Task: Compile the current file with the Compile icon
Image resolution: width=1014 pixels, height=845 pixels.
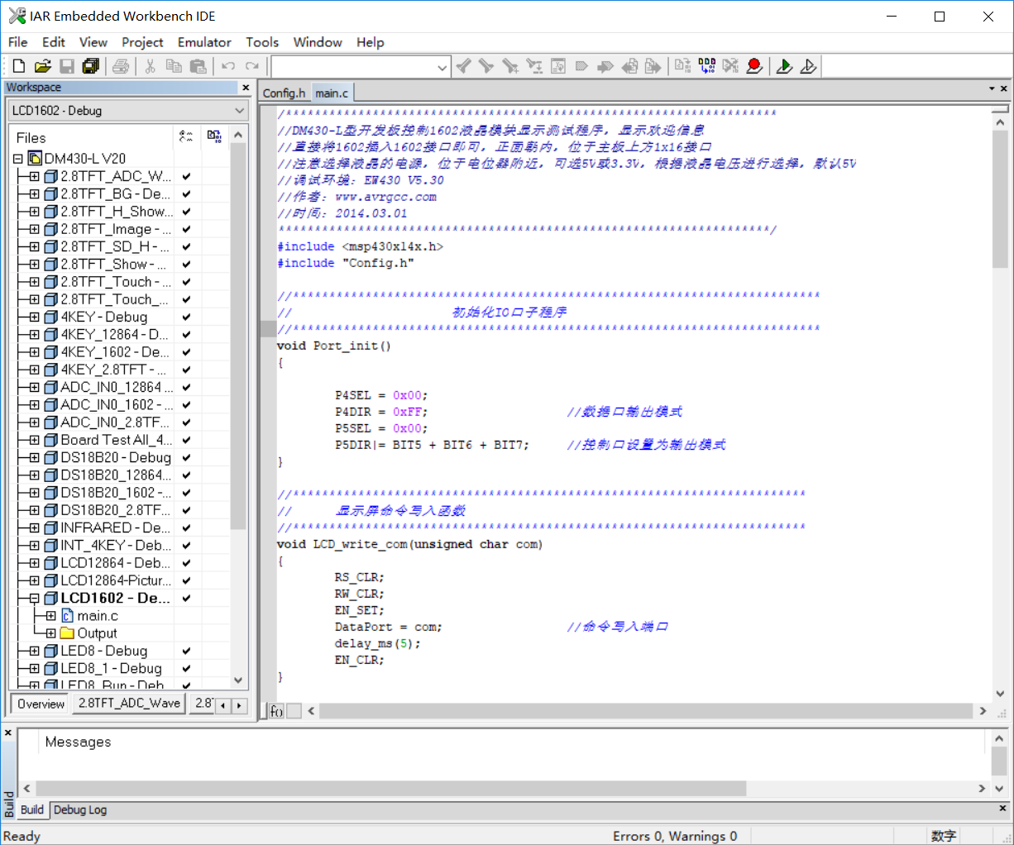Action: click(682, 66)
